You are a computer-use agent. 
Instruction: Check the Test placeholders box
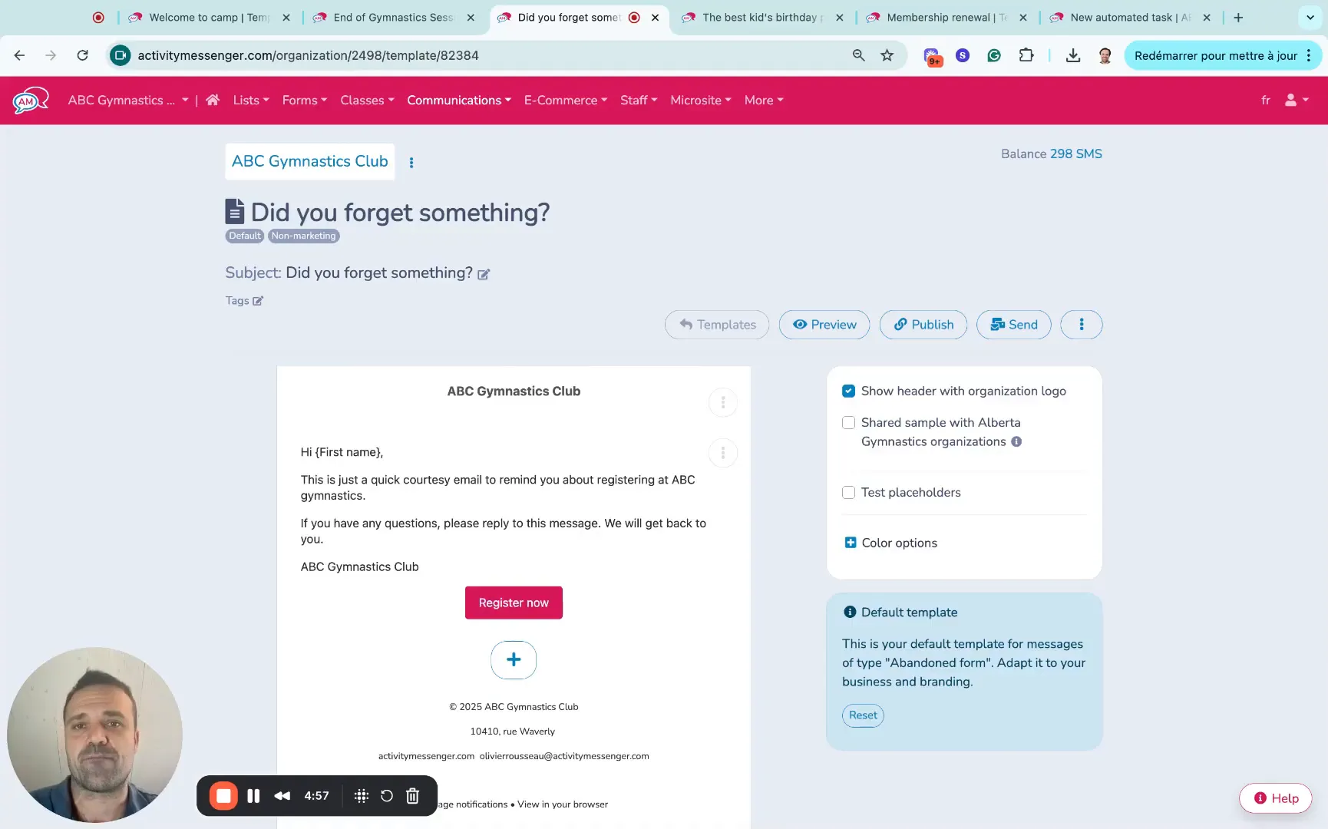(848, 493)
